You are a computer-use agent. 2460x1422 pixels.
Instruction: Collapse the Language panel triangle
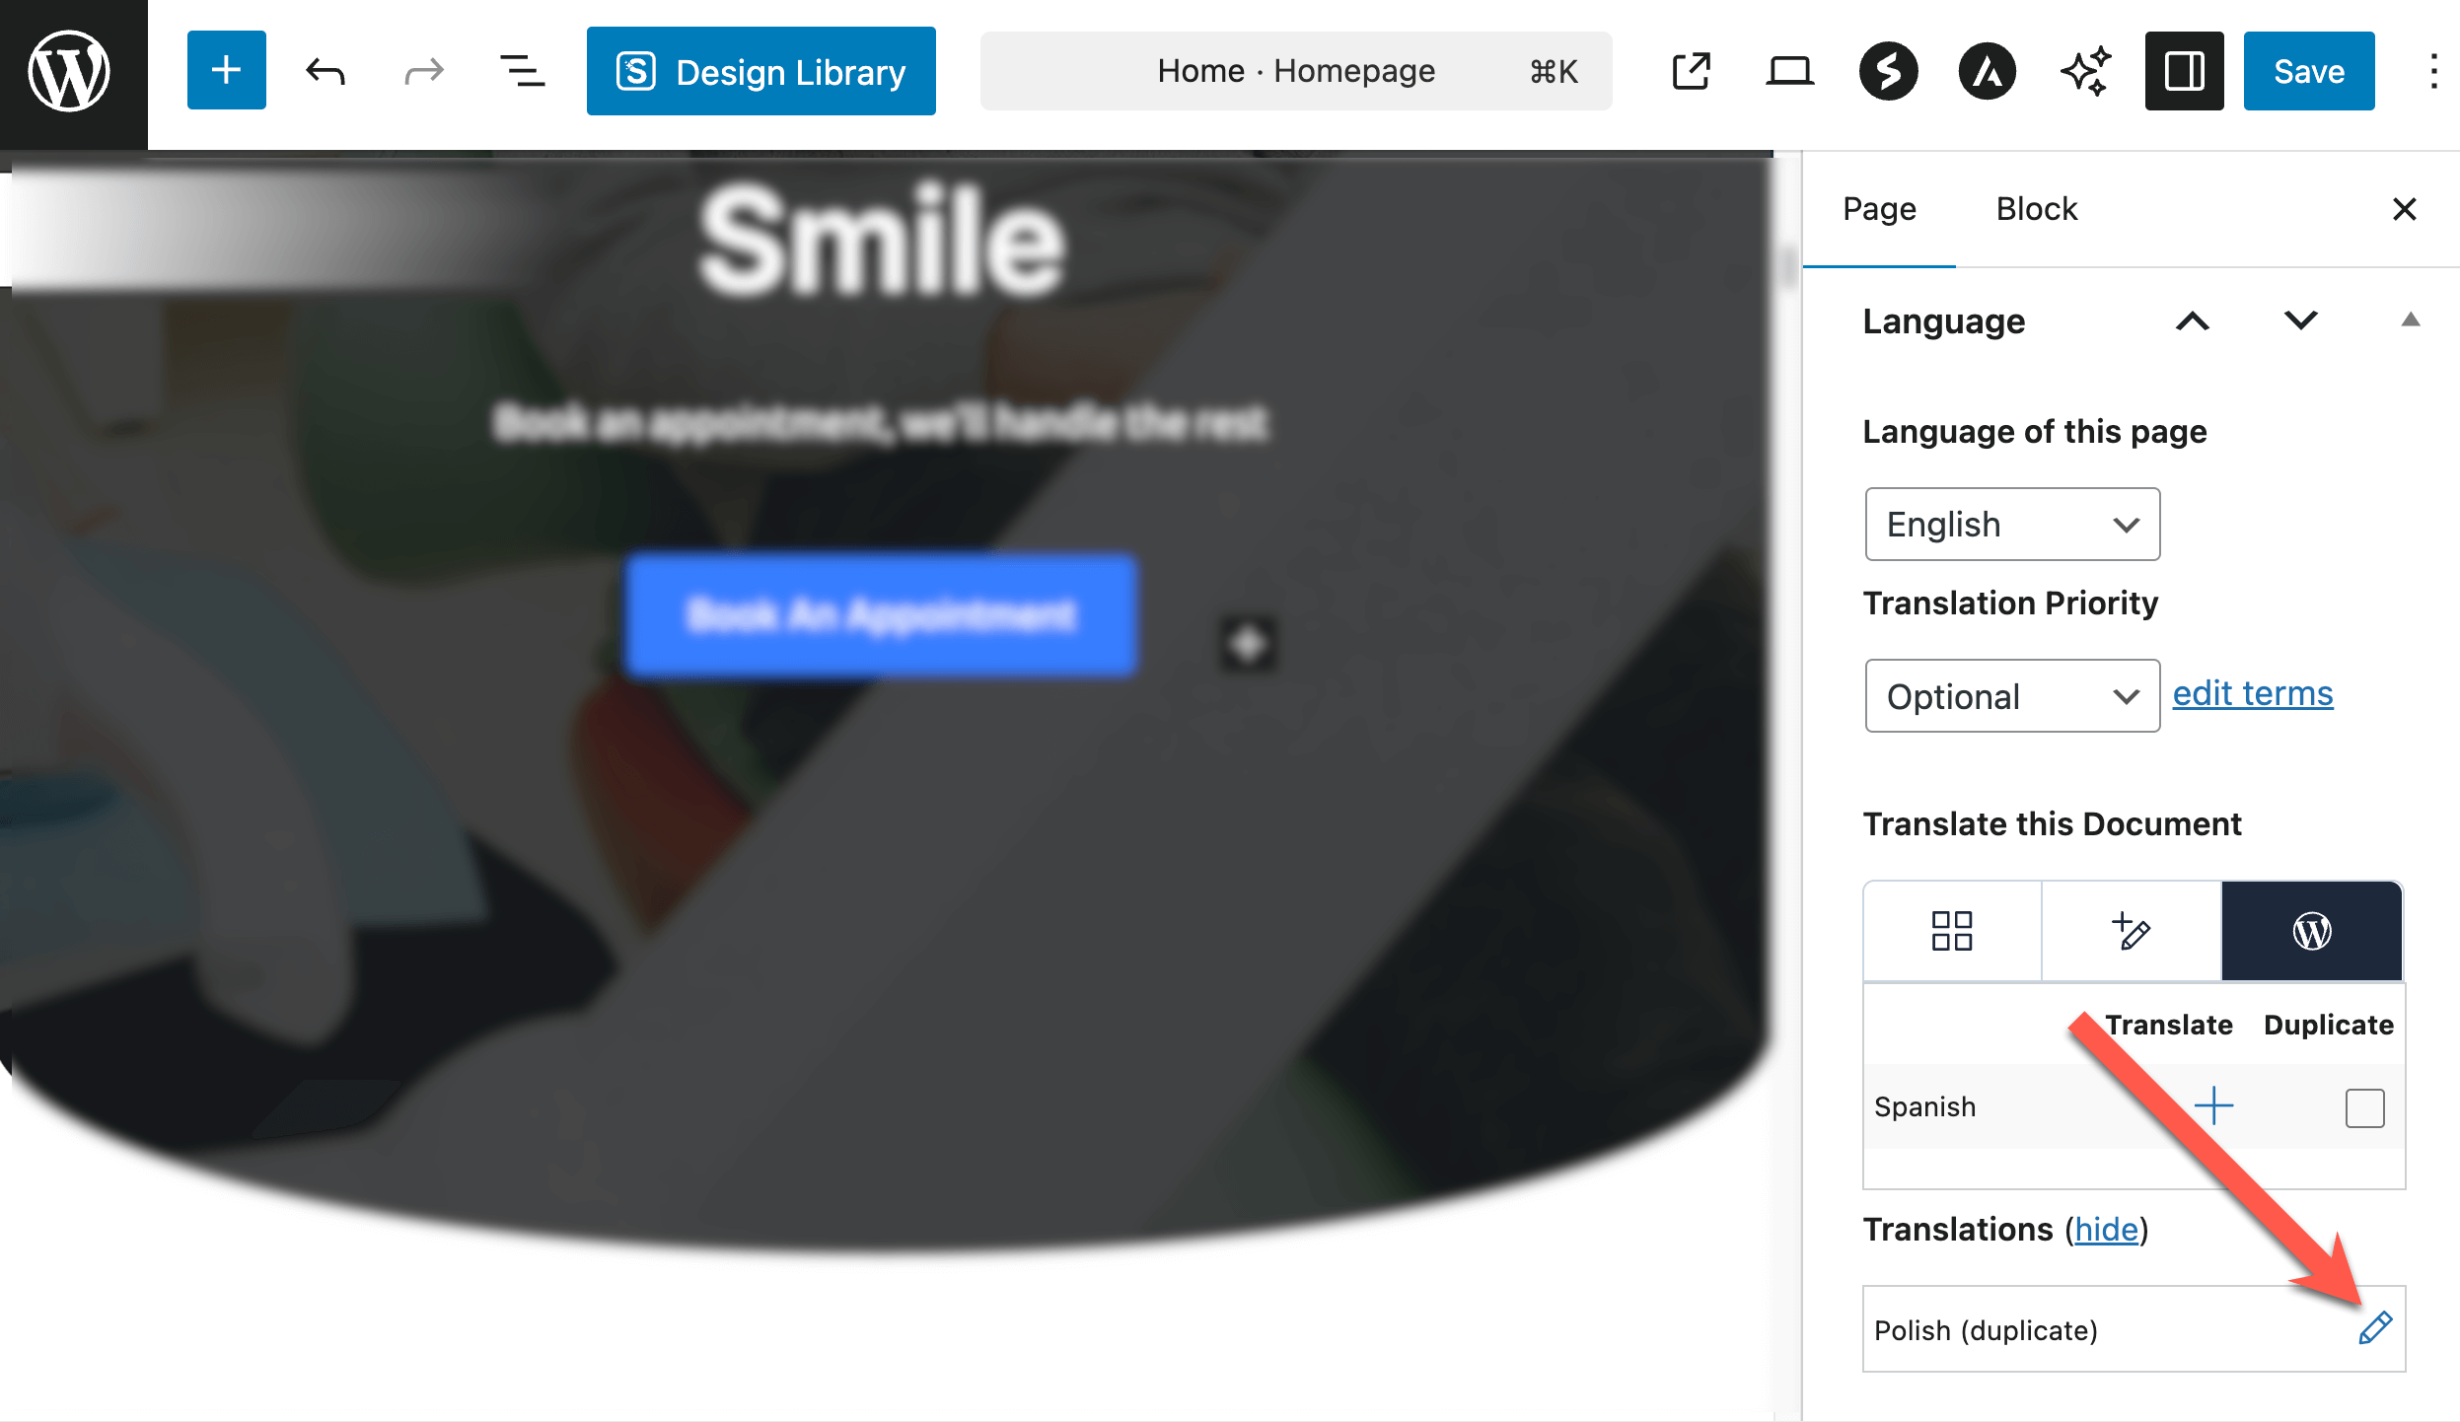(2410, 320)
